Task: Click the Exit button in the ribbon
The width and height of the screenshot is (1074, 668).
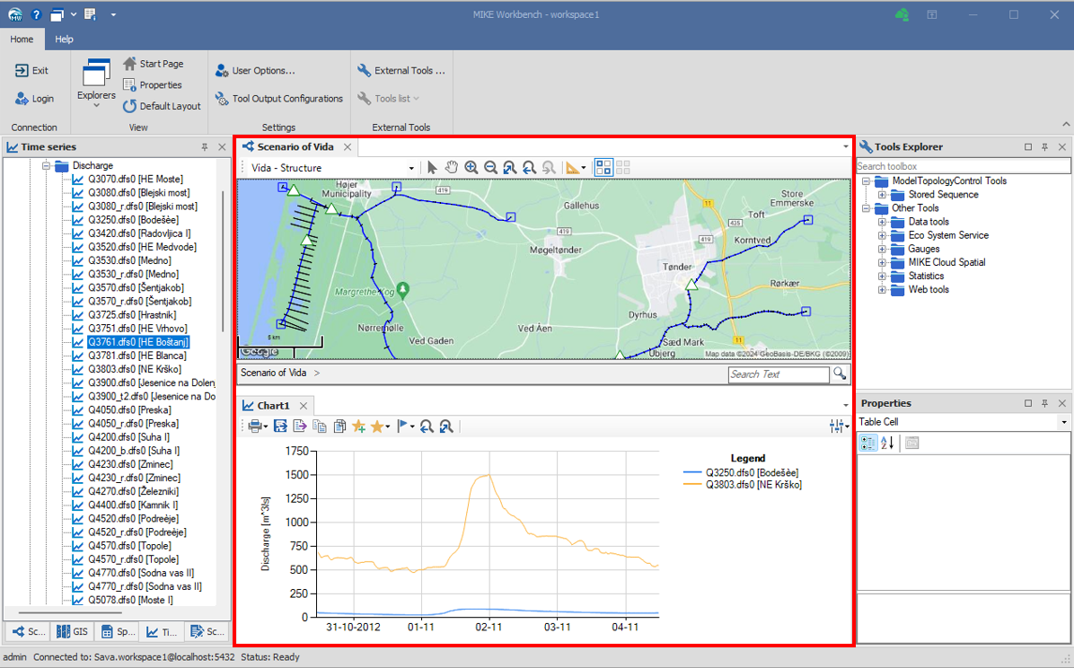Action: 32,71
